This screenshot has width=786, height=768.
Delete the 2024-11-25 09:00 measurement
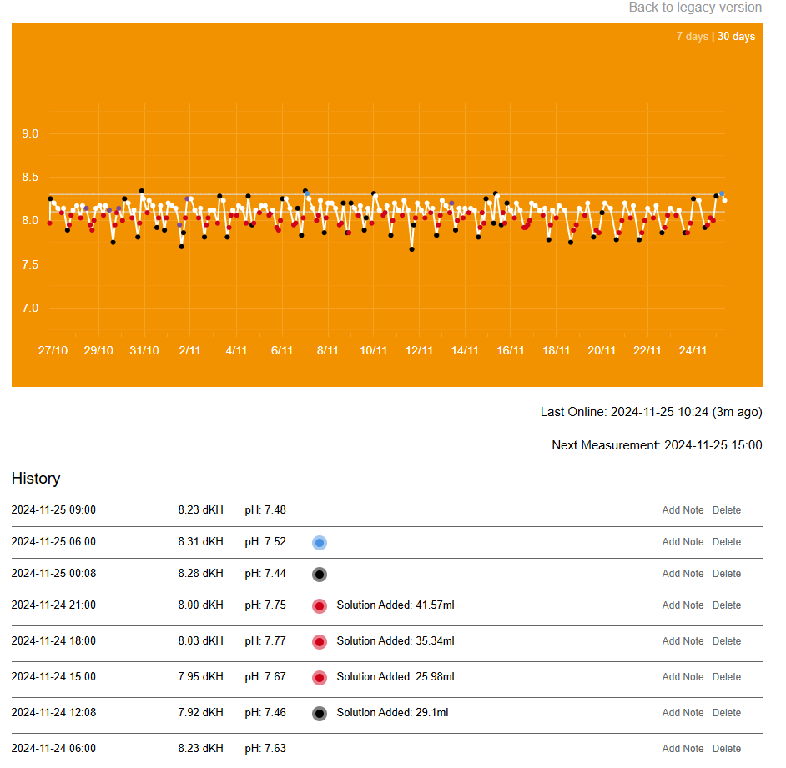click(x=727, y=510)
